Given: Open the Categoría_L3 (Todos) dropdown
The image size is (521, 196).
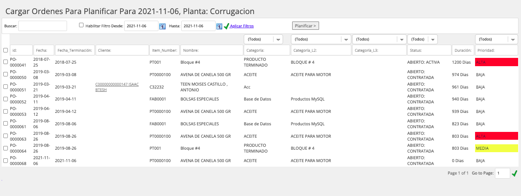Looking at the screenshot, I should pos(379,39).
